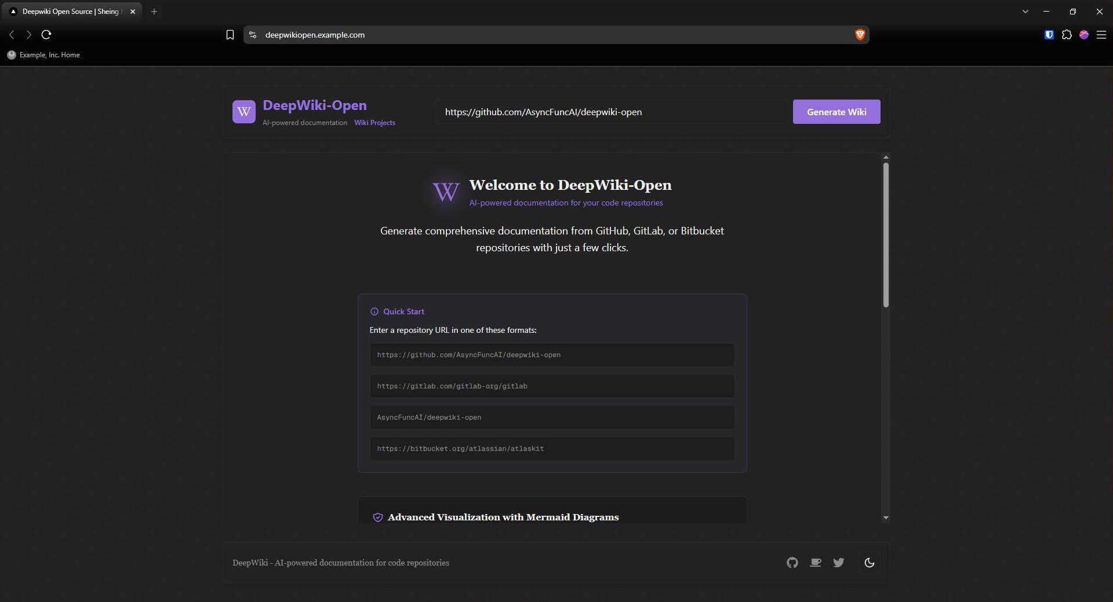Screen dimensions: 1113x602
Task: Toggle dark mode with the moon icon
Action: [x=869, y=563]
